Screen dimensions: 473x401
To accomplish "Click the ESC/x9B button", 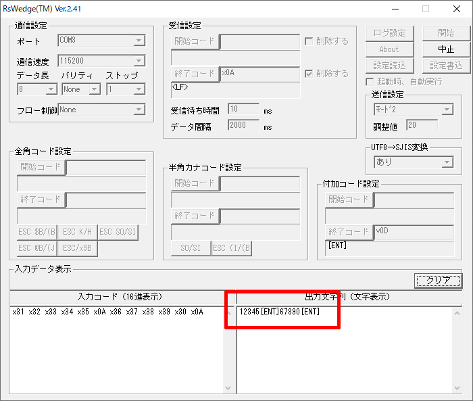I will tap(78, 248).
